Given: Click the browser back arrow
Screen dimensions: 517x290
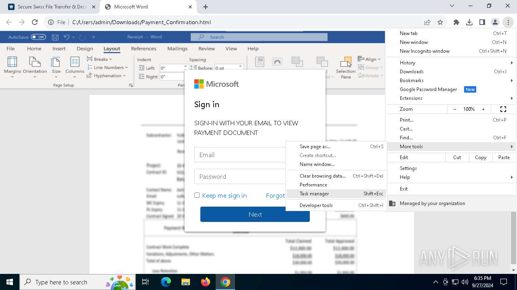Looking at the screenshot, I should click(x=9, y=22).
